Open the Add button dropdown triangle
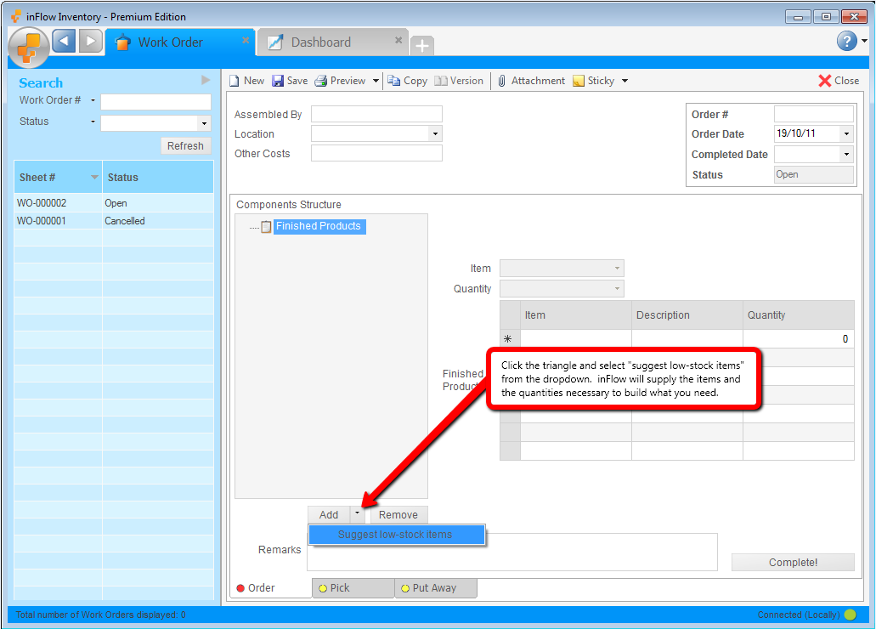The image size is (876, 629). click(x=358, y=513)
